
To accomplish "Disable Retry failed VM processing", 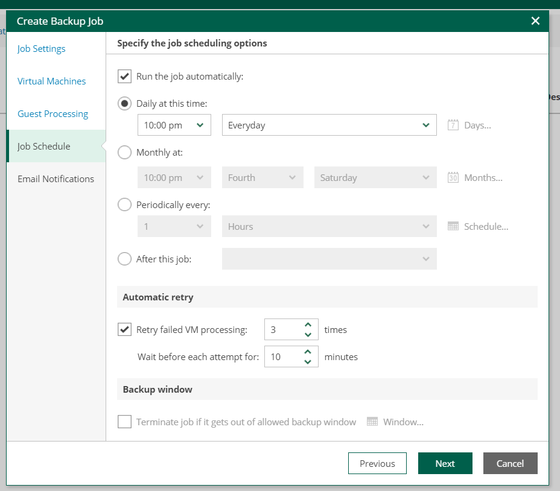I will pyautogui.click(x=124, y=329).
